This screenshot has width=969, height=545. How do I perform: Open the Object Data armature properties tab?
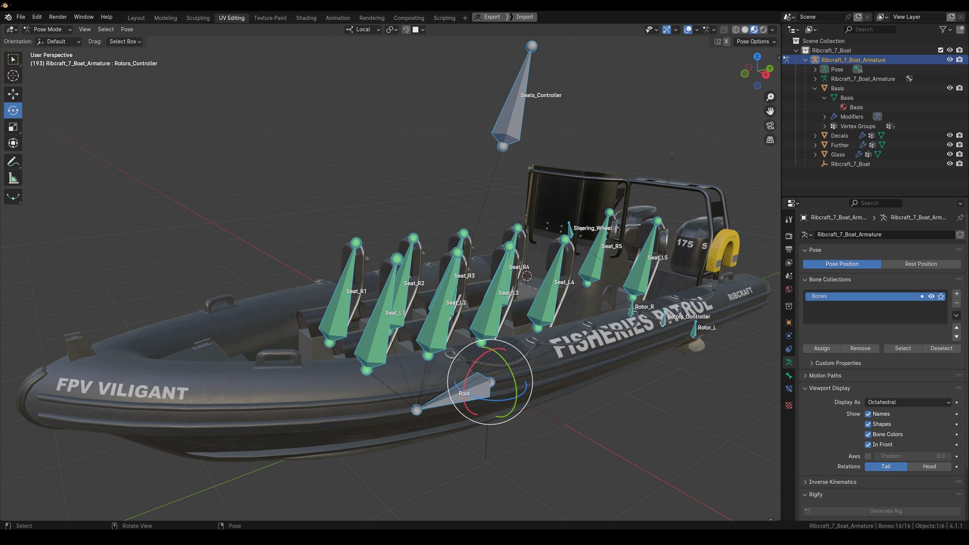(789, 362)
